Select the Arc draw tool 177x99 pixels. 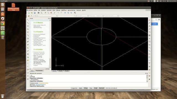pos(28,35)
